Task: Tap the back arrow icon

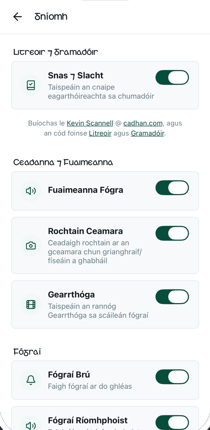Action: [x=18, y=17]
